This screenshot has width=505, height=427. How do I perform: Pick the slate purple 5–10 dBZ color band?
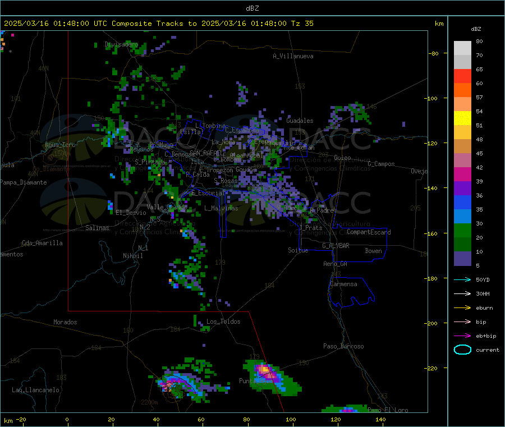462,259
